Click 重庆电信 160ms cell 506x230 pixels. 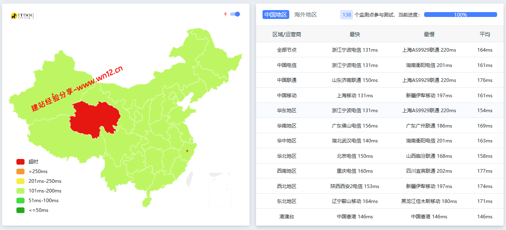(355, 171)
